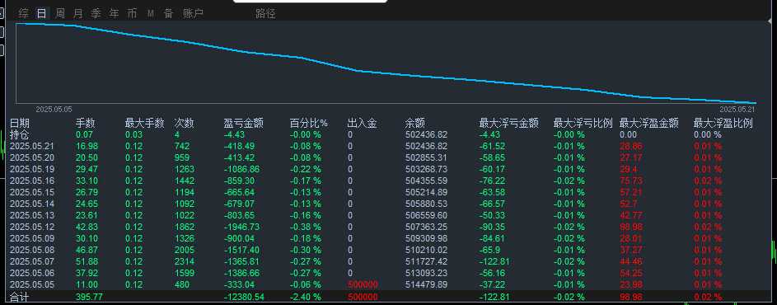Select the 日 daily tab
Screen dimensions: 777x305
pos(42,13)
